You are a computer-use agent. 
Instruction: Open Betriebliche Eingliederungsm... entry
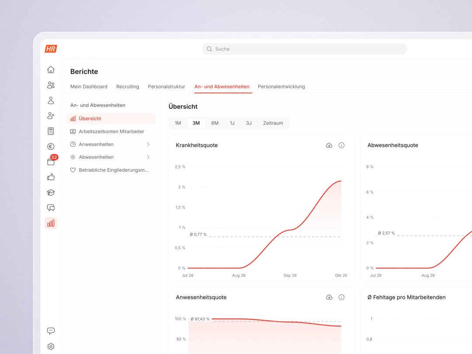(111, 170)
